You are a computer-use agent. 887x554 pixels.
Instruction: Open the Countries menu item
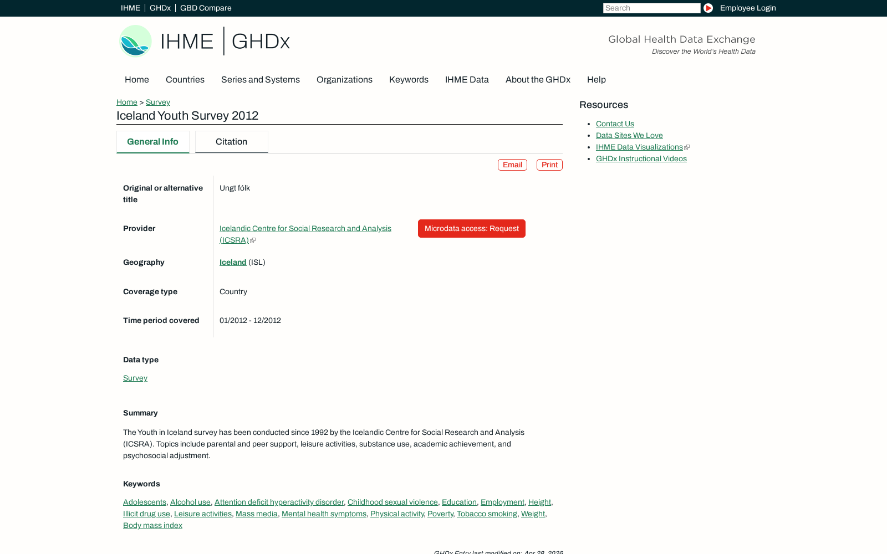(185, 80)
